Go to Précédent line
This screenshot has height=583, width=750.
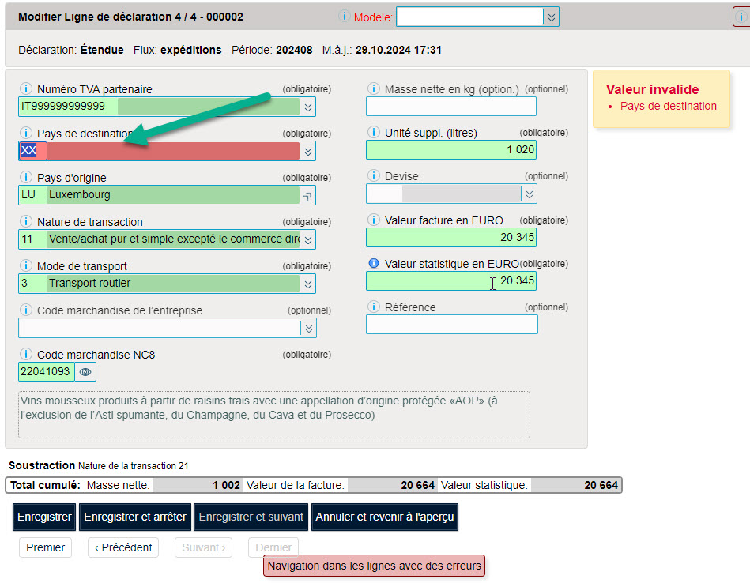click(x=123, y=547)
